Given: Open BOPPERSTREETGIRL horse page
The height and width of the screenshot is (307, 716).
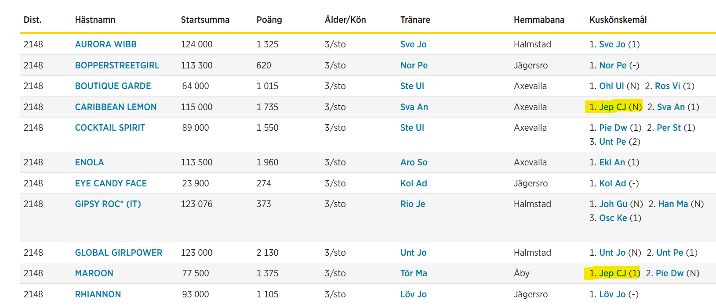Looking at the screenshot, I should click(x=117, y=65).
